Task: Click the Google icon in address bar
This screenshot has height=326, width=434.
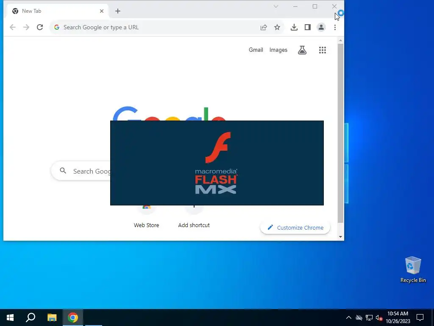Action: click(57, 27)
